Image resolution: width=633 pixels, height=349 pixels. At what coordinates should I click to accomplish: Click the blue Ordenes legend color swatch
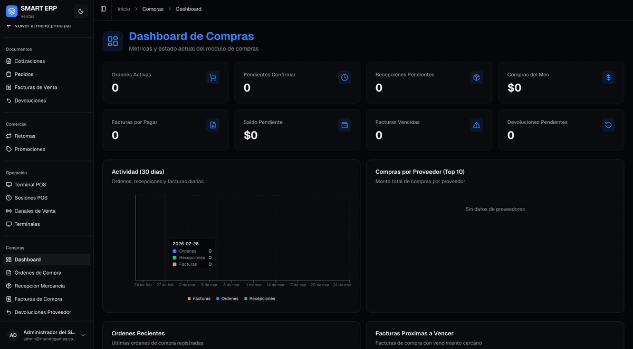pyautogui.click(x=218, y=298)
